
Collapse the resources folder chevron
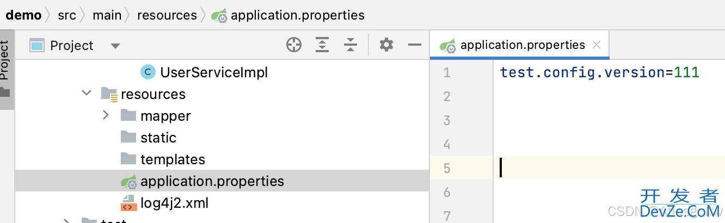87,94
